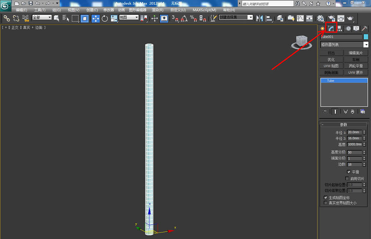Switch to the Create command panel tab
This screenshot has width=371, height=239.
pos(322,28)
